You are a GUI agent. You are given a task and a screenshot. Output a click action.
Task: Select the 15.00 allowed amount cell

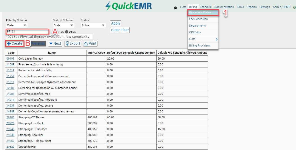click(x=182, y=129)
